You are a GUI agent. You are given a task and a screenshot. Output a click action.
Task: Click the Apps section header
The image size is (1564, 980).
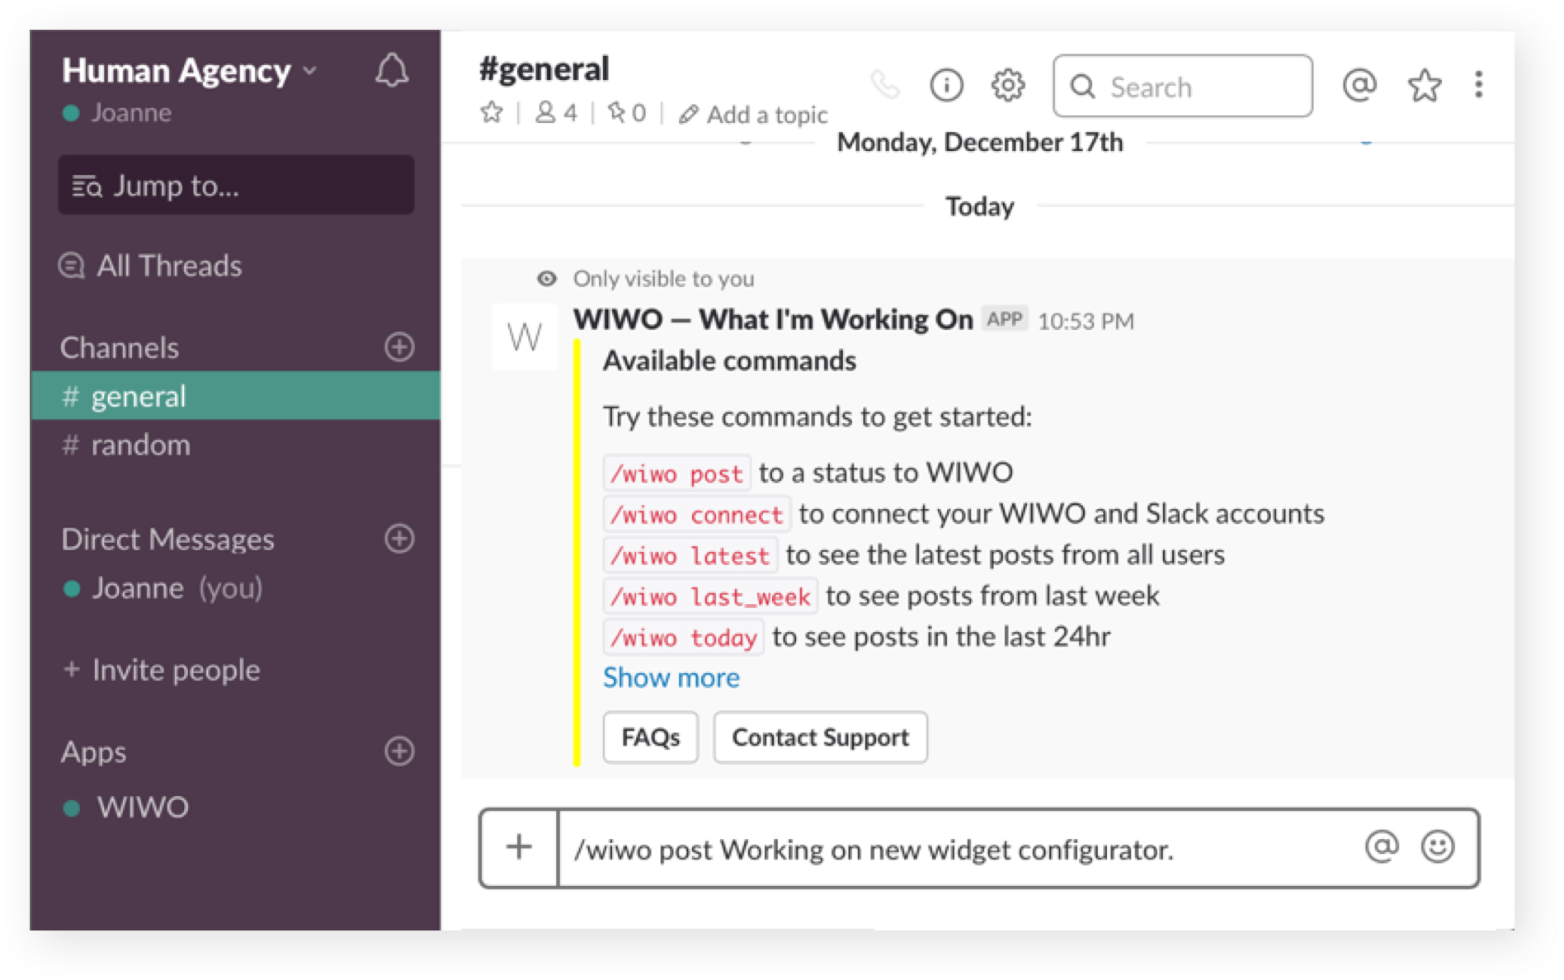coord(93,751)
